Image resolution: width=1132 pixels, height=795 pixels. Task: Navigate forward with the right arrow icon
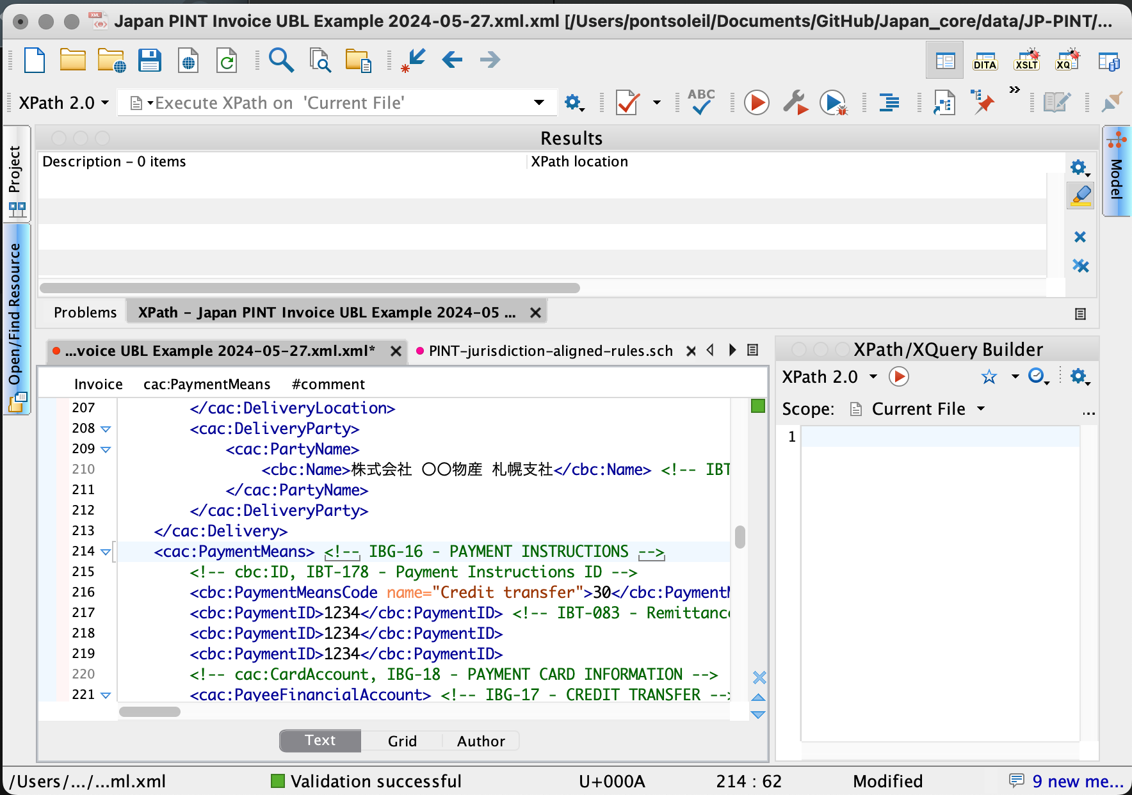point(490,60)
